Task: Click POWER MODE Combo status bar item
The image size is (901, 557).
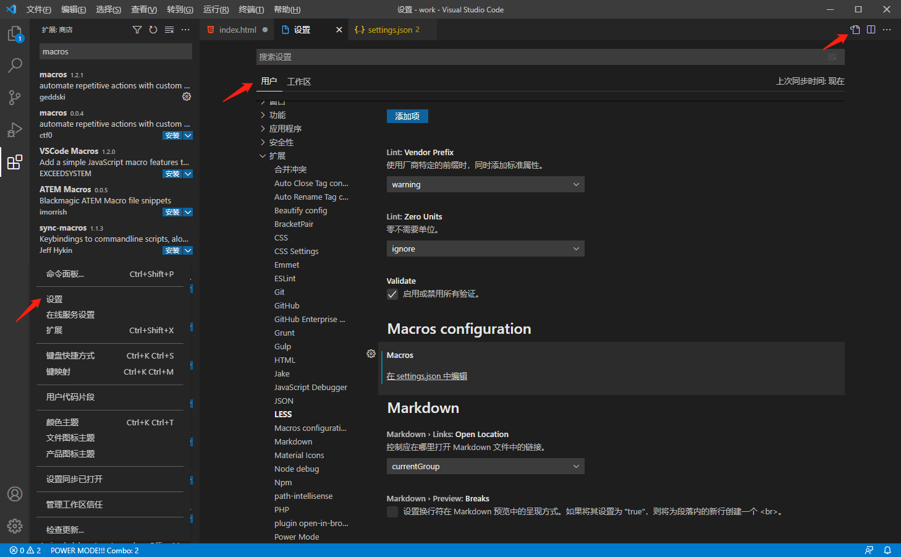Action: (95, 550)
